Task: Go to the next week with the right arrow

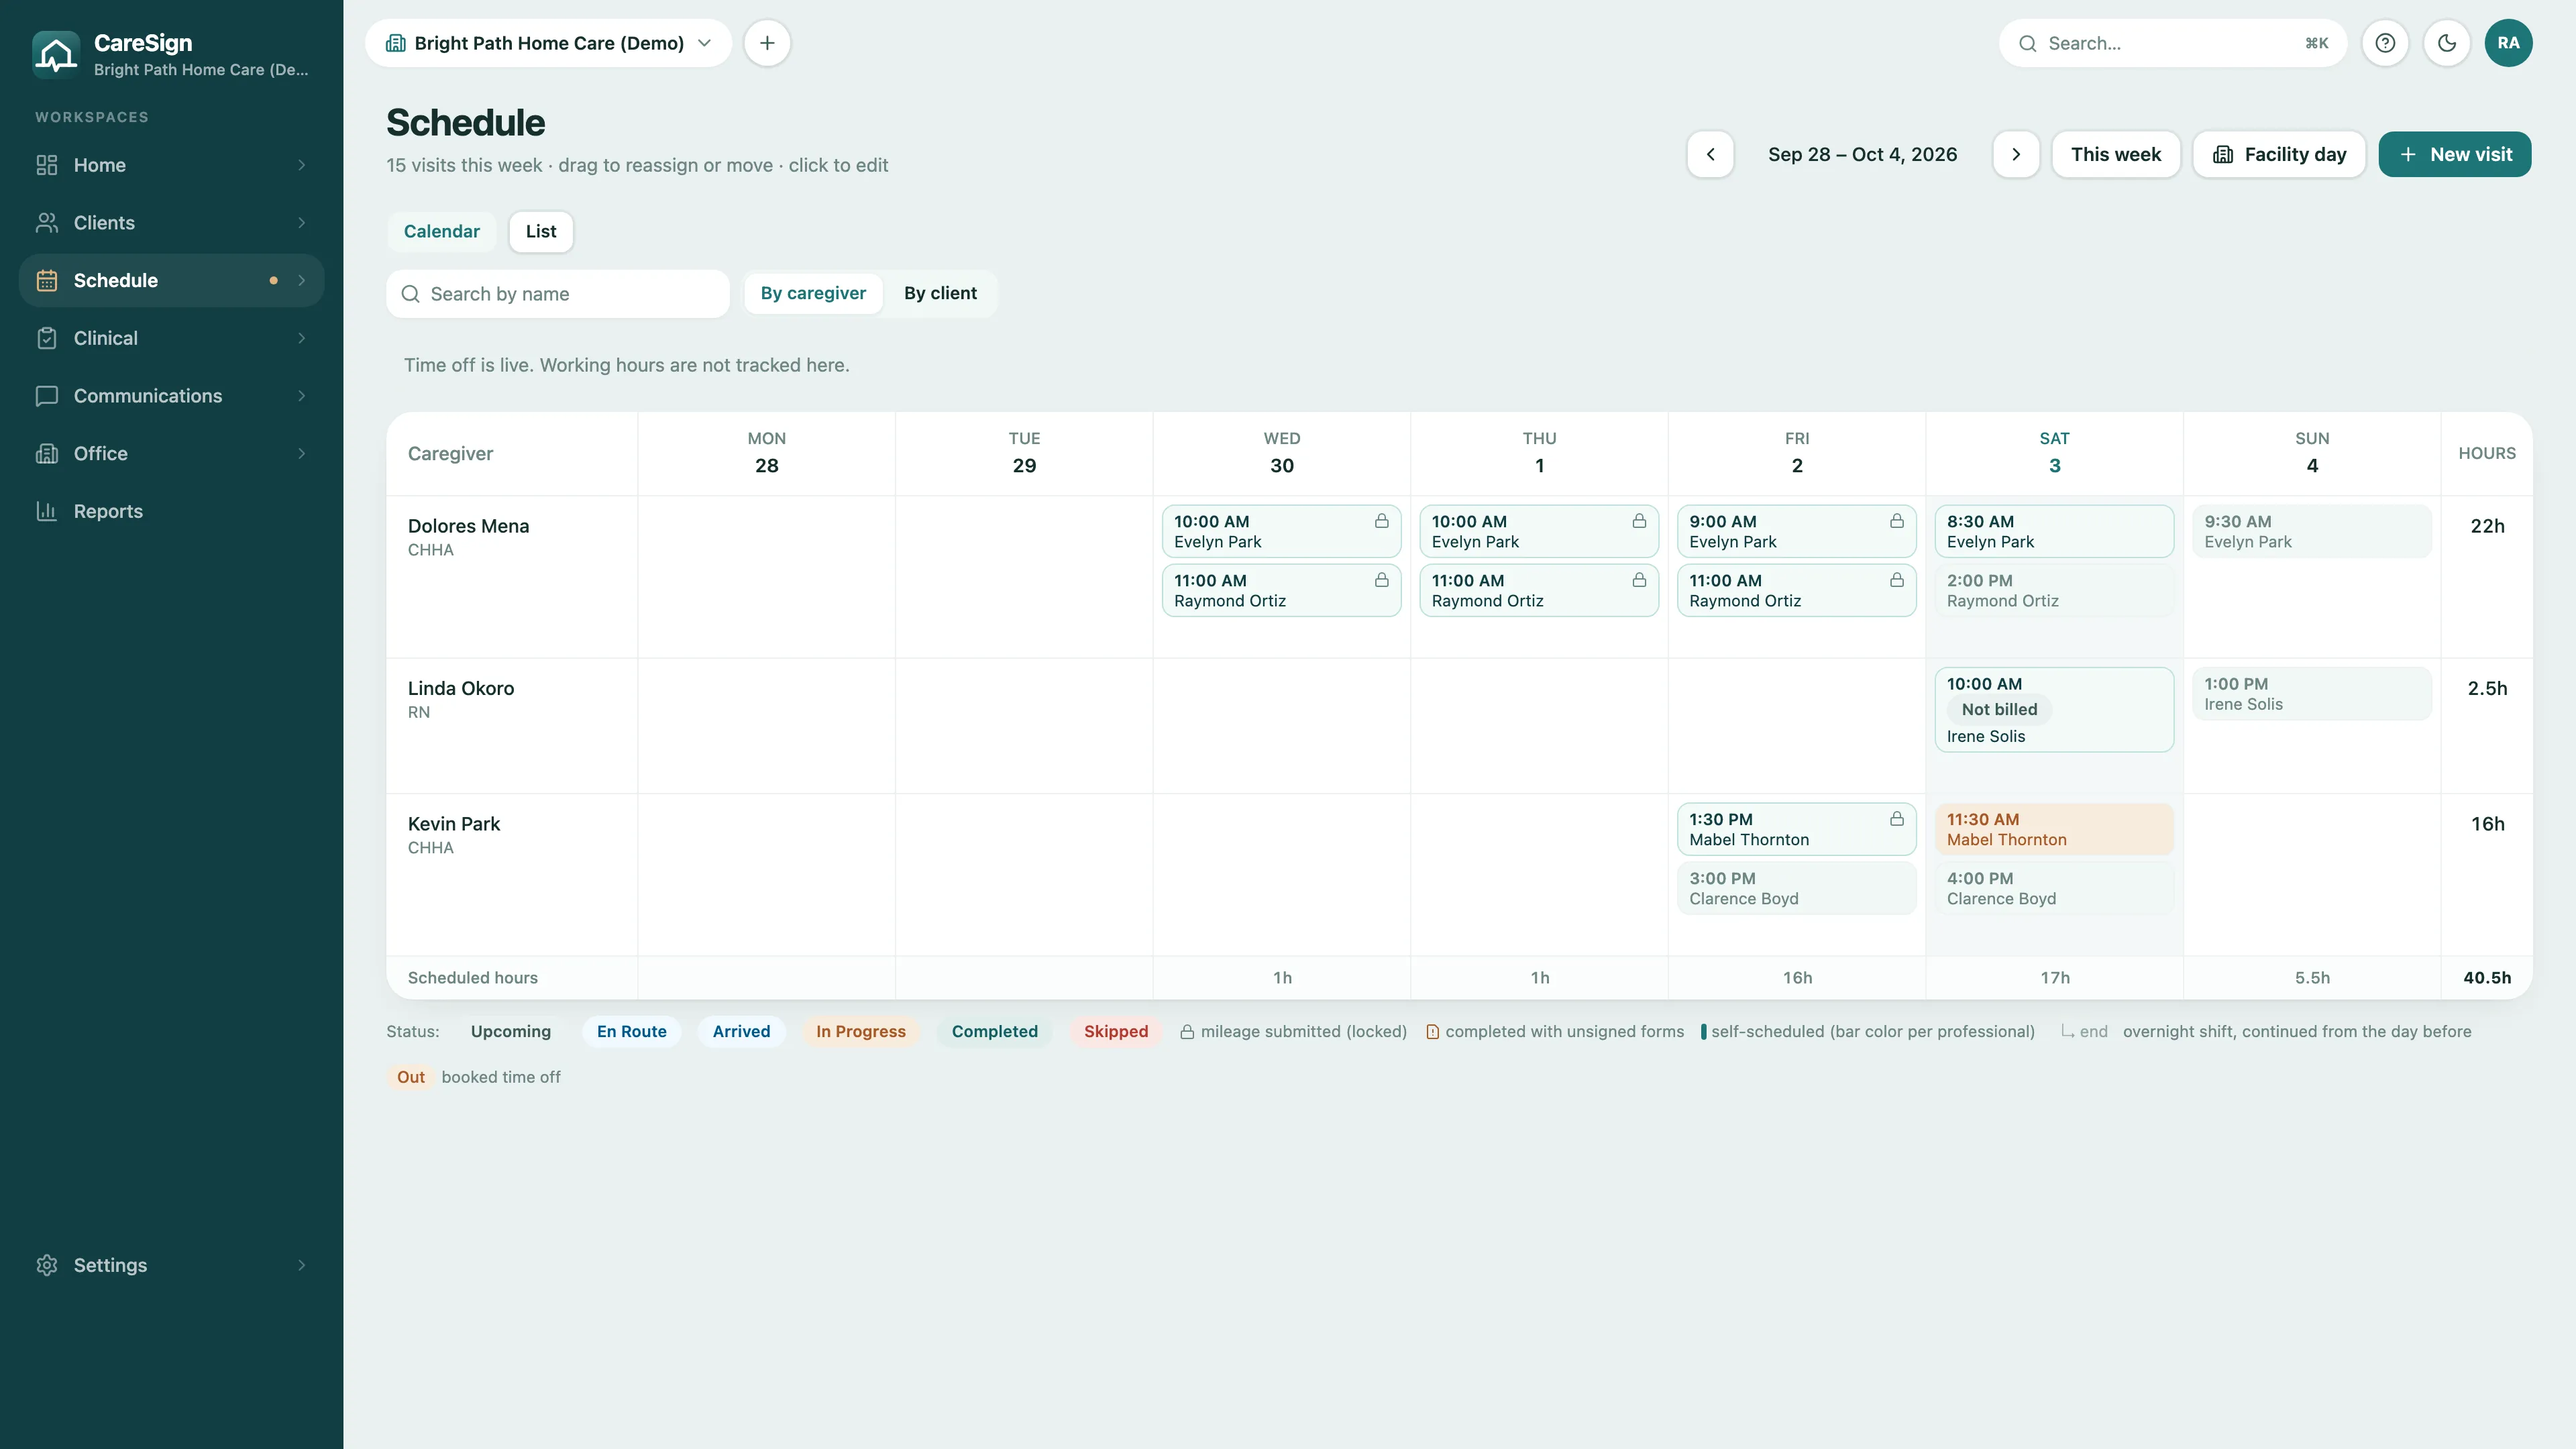Action: point(2016,154)
